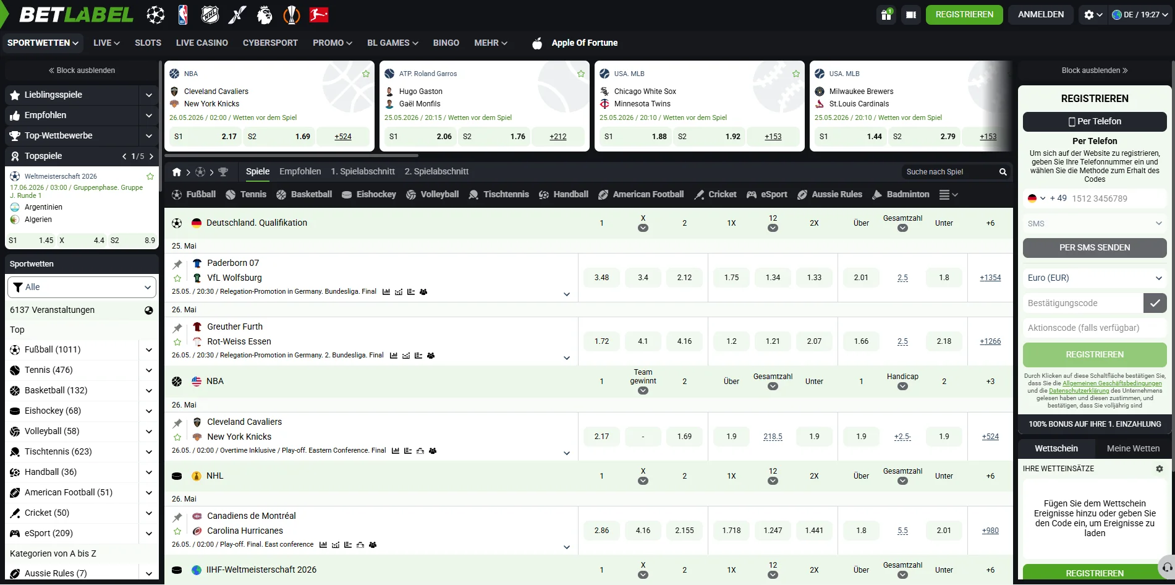Open the language and time DE dropdown
The image size is (1175, 585).
coord(1140,15)
